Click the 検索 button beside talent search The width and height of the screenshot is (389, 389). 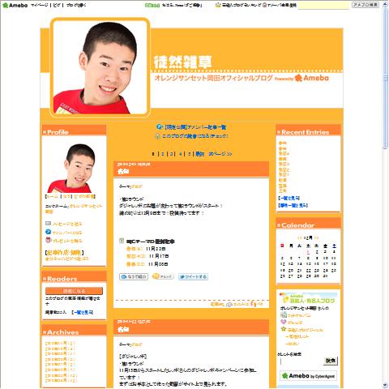pyautogui.click(x=331, y=361)
